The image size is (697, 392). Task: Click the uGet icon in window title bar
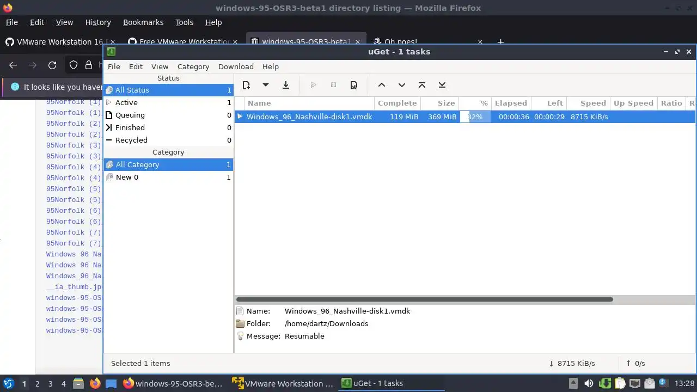point(111,52)
